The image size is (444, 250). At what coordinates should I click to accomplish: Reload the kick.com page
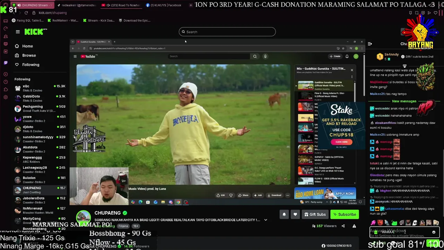(x=26, y=13)
